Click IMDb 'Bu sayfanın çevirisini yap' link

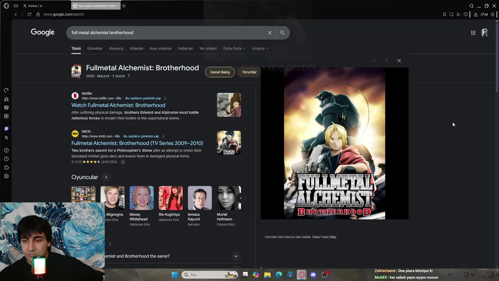pyautogui.click(x=141, y=136)
